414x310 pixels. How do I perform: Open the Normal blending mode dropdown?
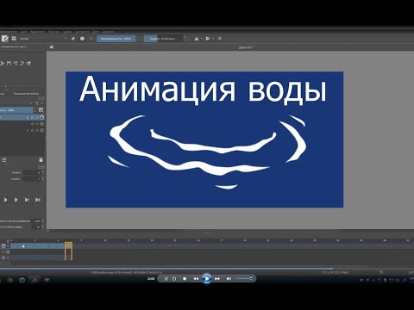pyautogui.click(x=42, y=39)
